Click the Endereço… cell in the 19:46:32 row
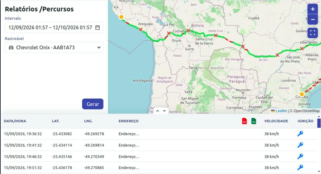Image resolution: width=321 pixels, height=174 pixels. 129,156
